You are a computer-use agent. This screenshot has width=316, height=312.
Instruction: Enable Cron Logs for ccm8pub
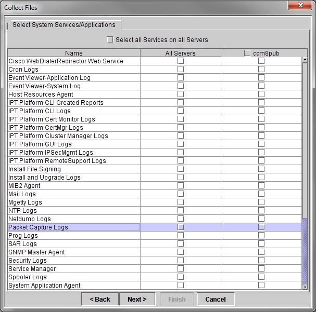261,69
